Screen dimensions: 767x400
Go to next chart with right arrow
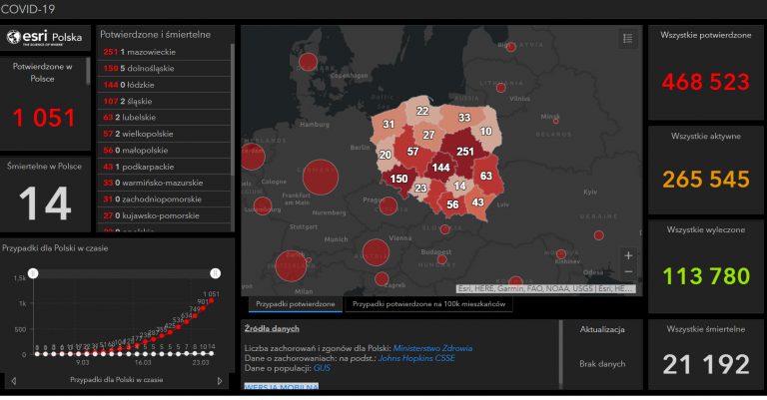tap(220, 380)
